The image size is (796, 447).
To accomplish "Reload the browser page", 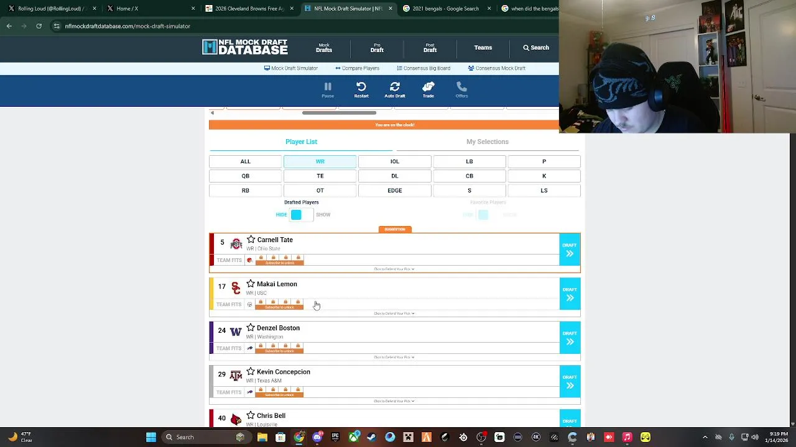I will click(39, 26).
